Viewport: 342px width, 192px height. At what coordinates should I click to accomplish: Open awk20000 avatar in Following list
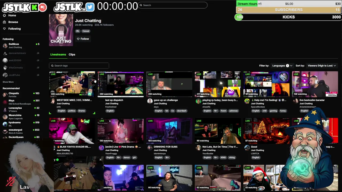click(5, 60)
